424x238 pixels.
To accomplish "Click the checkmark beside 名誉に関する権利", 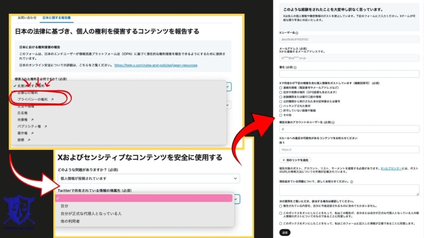I will [x=15, y=85].
